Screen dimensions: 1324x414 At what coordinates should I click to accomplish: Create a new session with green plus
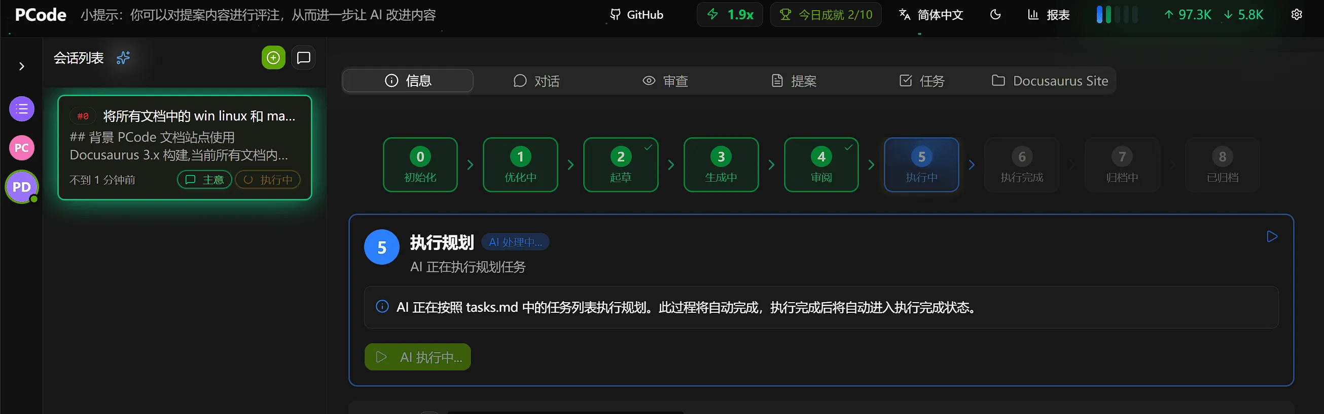pyautogui.click(x=273, y=58)
